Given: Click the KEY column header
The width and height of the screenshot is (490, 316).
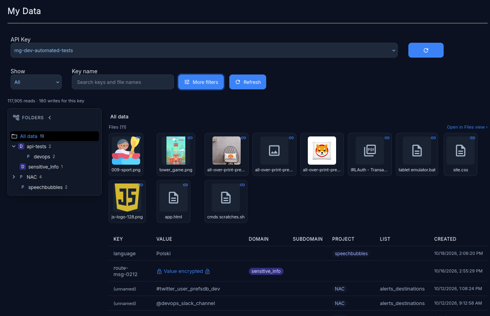Looking at the screenshot, I should point(118,239).
